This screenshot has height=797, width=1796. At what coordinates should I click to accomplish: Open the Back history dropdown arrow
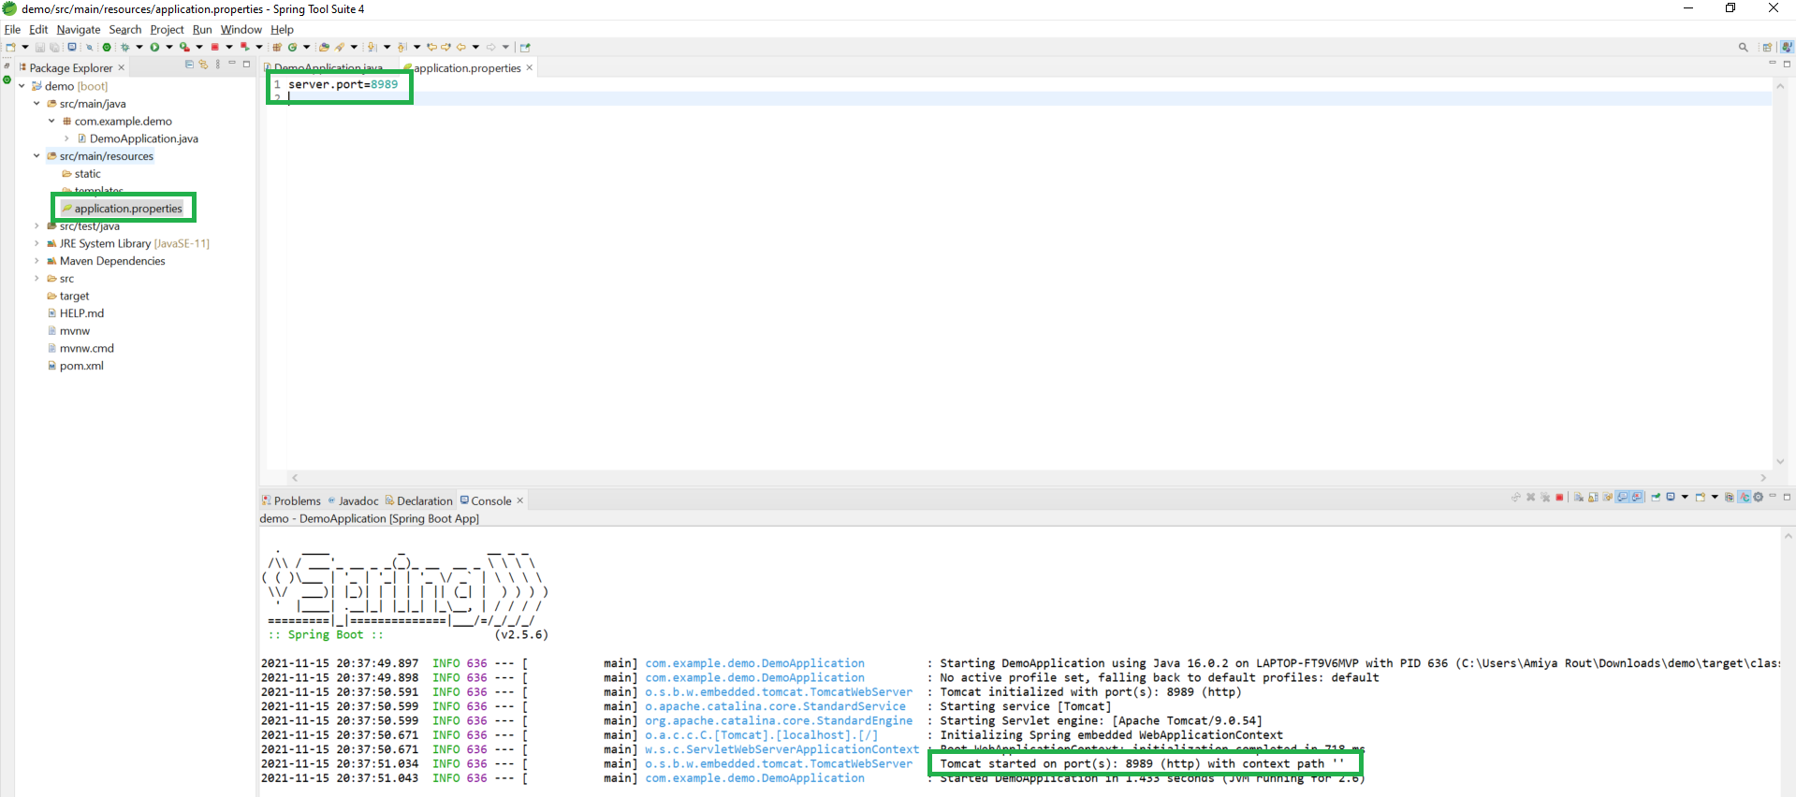(475, 47)
